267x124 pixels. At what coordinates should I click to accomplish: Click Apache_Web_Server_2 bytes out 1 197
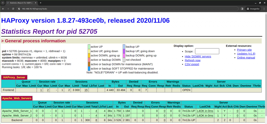coord(126,115)
